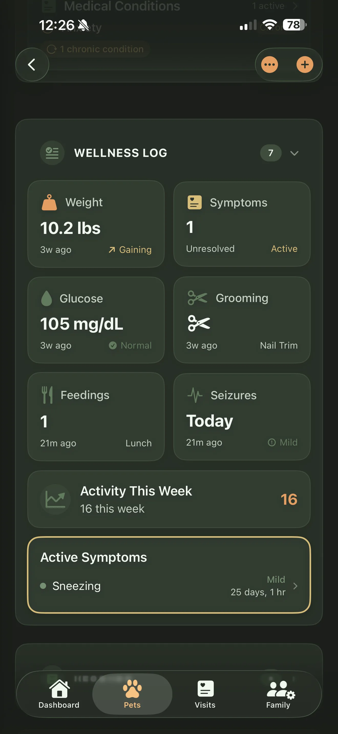The image size is (338, 734).
Task: Open Activity This Week summary
Action: (169, 499)
